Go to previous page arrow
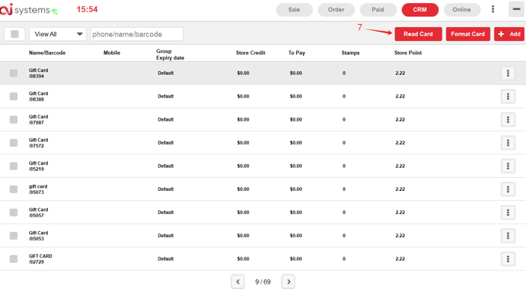The width and height of the screenshot is (526, 293). click(x=237, y=281)
